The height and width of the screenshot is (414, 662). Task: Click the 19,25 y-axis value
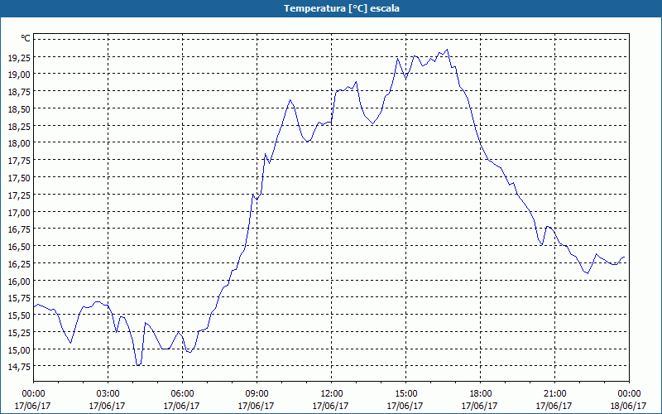click(x=19, y=57)
